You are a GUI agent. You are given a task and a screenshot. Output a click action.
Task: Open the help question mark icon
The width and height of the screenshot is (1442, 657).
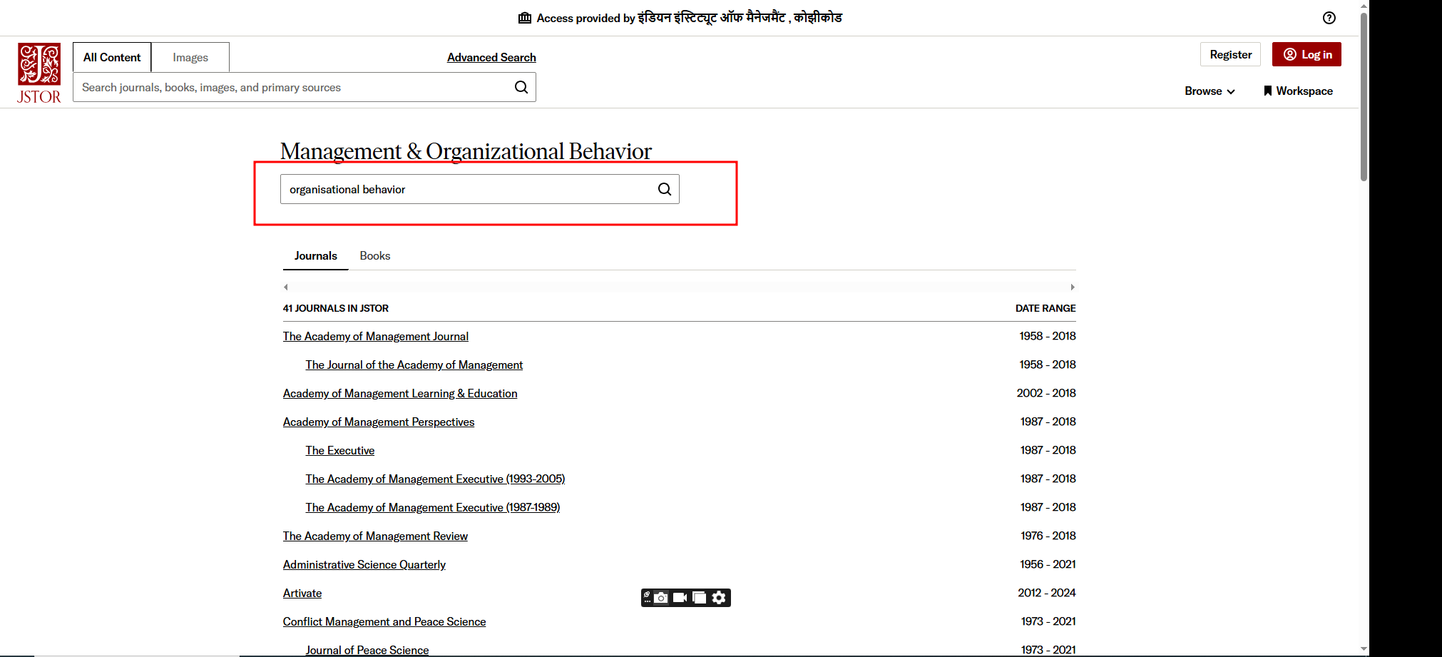click(x=1329, y=18)
